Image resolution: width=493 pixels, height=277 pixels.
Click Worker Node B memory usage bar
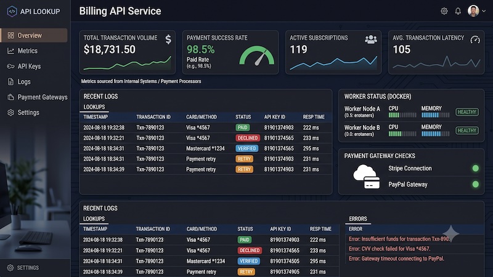click(436, 134)
